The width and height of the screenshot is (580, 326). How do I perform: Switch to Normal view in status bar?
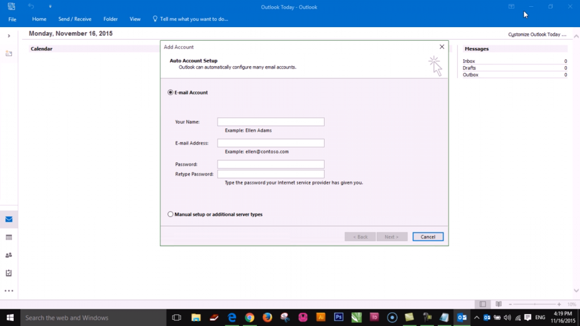coord(483,304)
